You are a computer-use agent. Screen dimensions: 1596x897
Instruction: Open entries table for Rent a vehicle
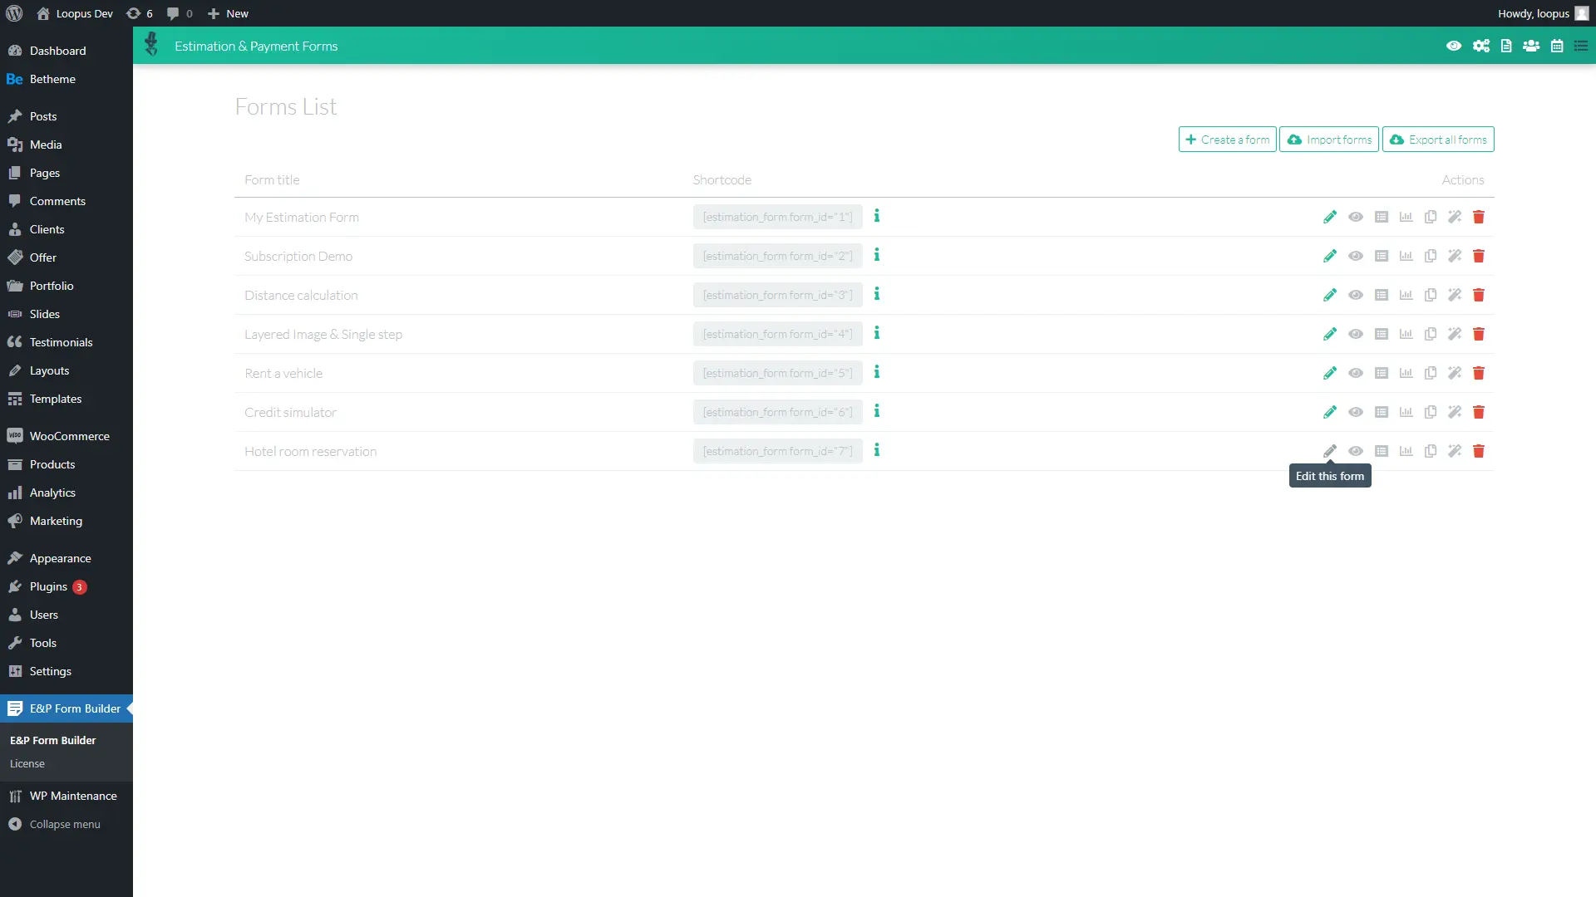point(1382,373)
